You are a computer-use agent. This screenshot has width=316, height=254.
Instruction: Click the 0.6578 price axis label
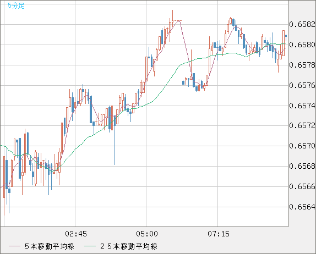[x=302, y=65]
